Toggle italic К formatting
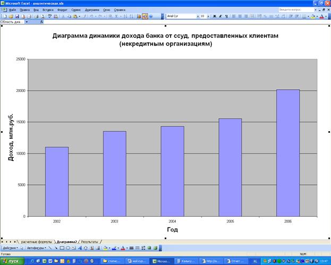331x265 pixels. tap(220, 16)
